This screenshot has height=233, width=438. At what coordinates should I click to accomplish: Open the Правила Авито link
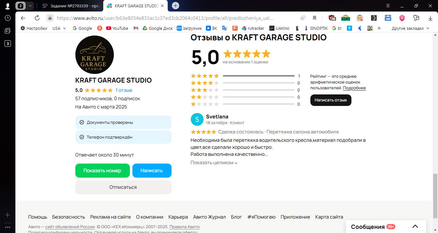click(185, 227)
